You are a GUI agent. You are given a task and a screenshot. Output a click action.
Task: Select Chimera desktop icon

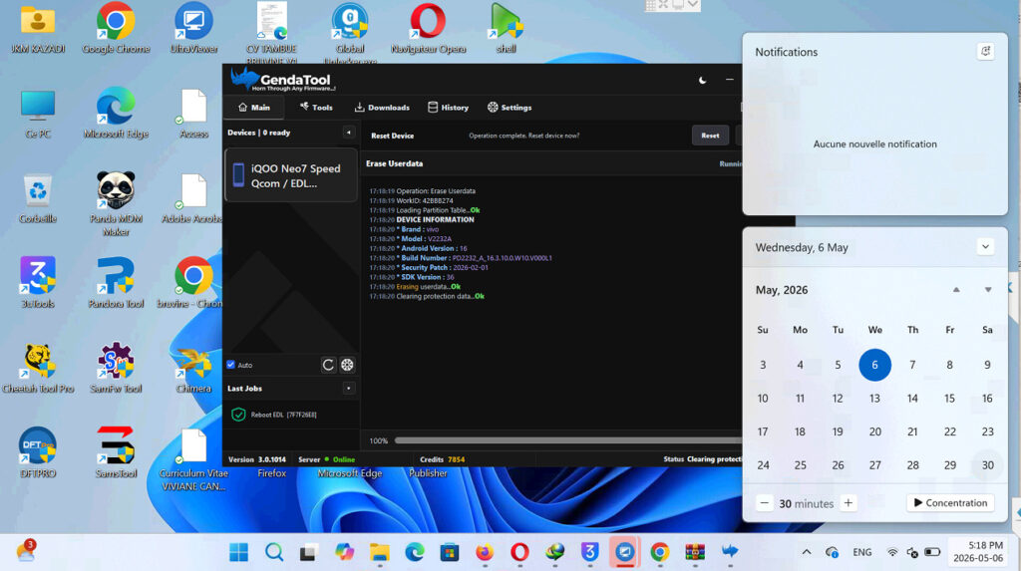pyautogui.click(x=193, y=369)
